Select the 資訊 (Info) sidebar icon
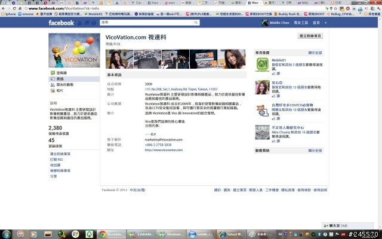Screen dimensions: 382x239 tap(53, 79)
